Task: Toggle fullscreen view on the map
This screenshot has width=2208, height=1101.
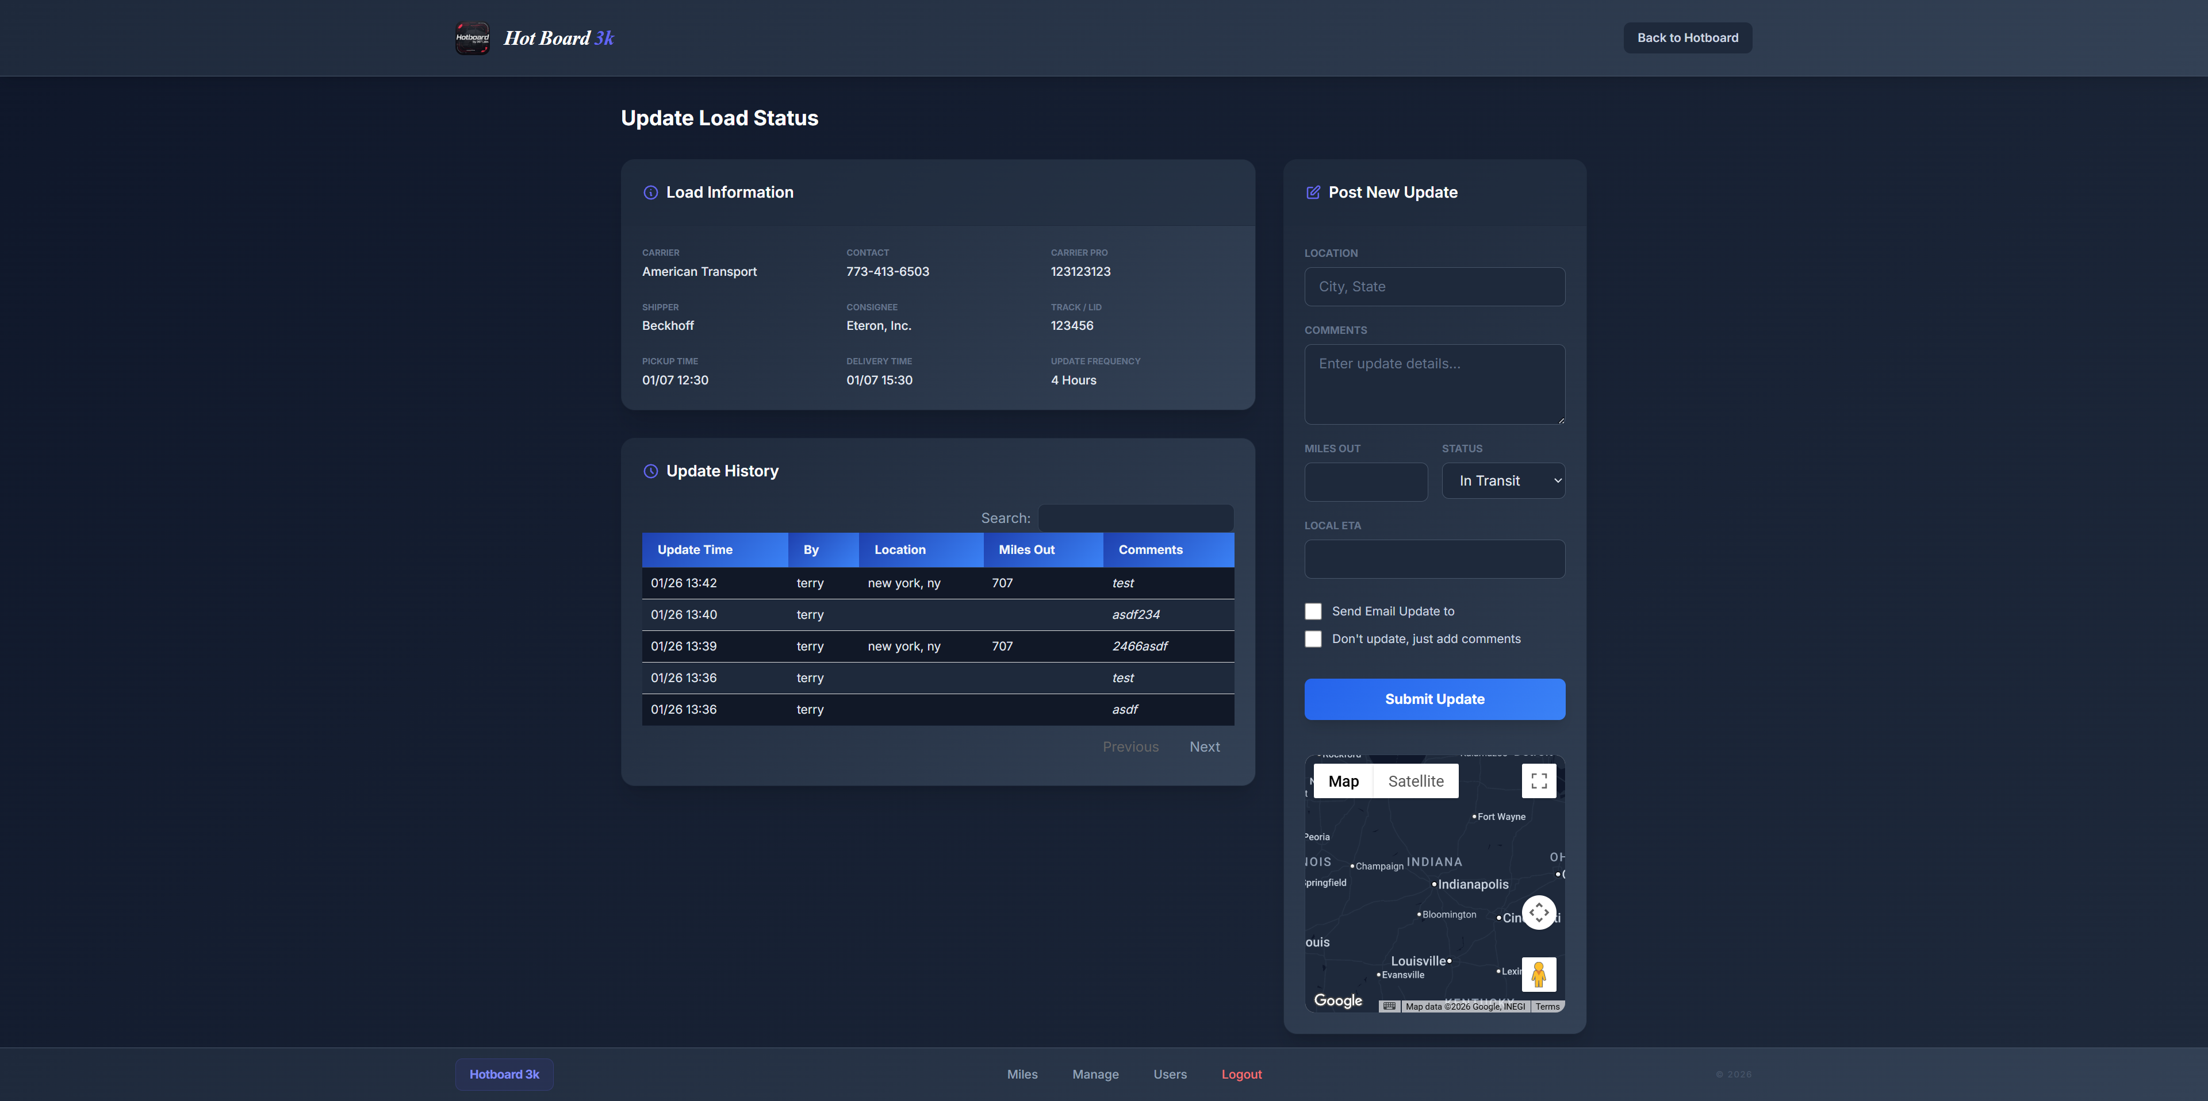Action: pos(1539,780)
